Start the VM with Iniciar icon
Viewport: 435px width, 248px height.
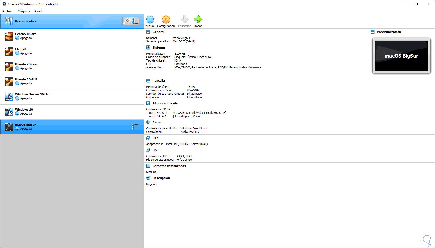pyautogui.click(x=198, y=19)
